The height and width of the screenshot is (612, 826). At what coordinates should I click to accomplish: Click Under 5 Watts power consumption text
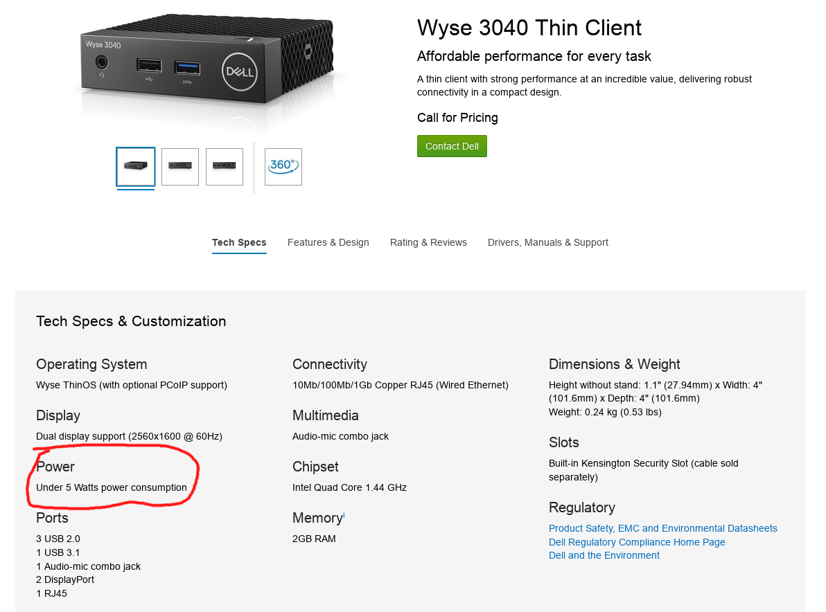(111, 487)
